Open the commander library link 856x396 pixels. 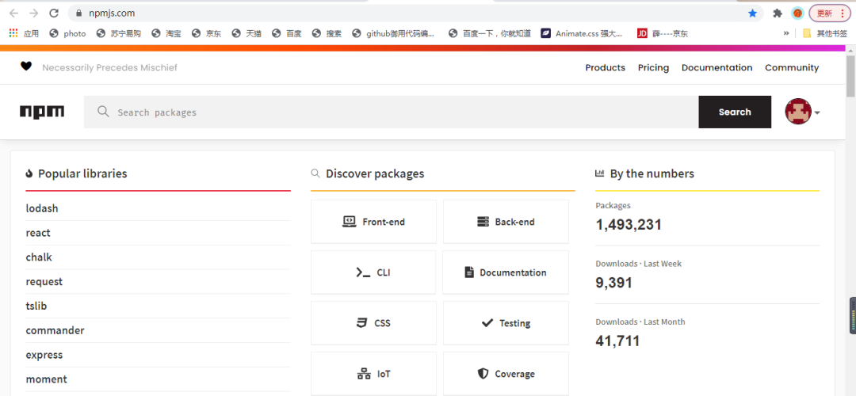(x=55, y=330)
